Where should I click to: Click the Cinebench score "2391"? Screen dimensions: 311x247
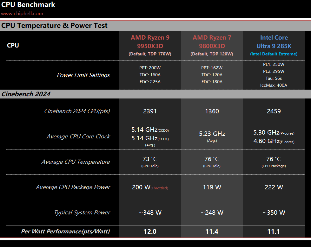tap(150, 111)
